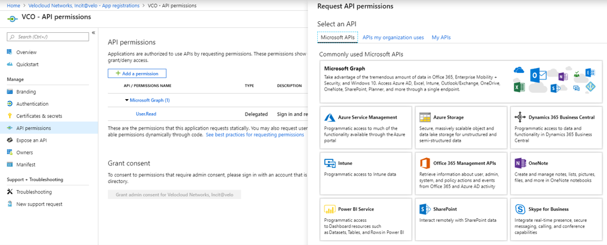Click the Azure Service Management icon
This screenshot has height=245, width=607.
click(x=330, y=117)
